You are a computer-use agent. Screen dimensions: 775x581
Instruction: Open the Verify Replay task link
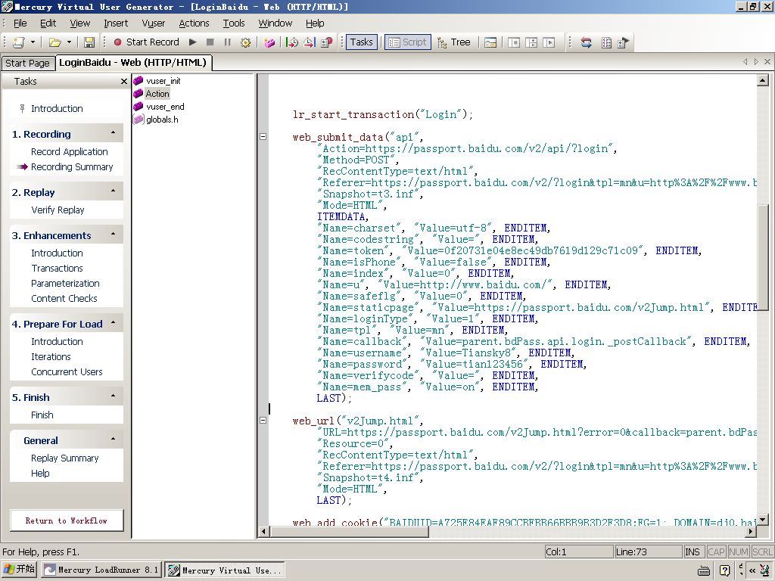pyautogui.click(x=58, y=210)
